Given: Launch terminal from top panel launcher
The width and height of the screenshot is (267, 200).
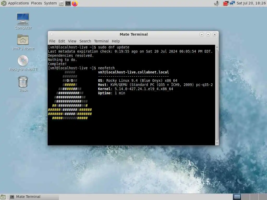Looking at the screenshot, I should click(x=68, y=3).
